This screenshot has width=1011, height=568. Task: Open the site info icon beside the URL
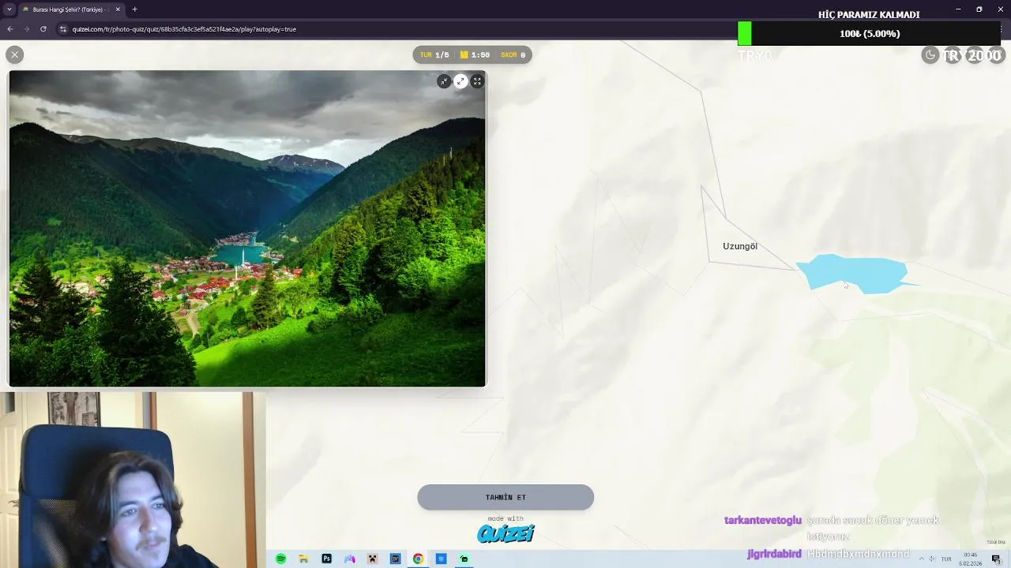point(63,29)
